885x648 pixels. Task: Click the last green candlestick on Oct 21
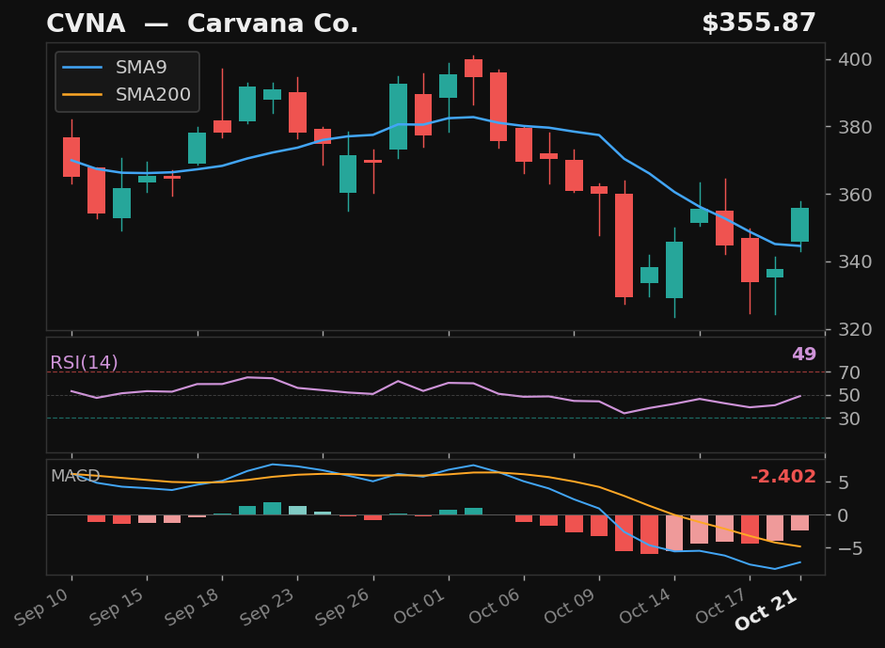799,225
